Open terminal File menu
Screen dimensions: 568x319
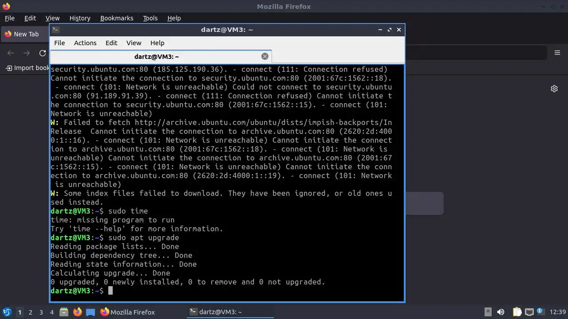tap(59, 43)
